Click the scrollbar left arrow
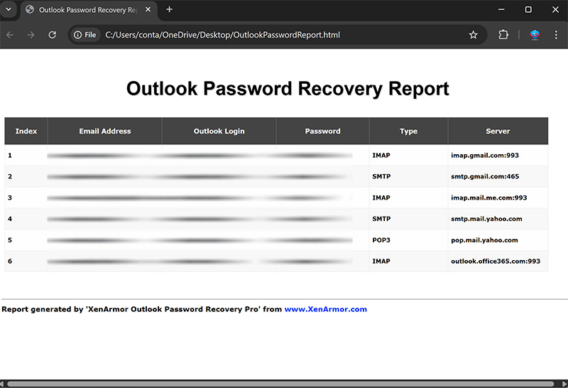The height and width of the screenshot is (388, 568). pos(2,384)
